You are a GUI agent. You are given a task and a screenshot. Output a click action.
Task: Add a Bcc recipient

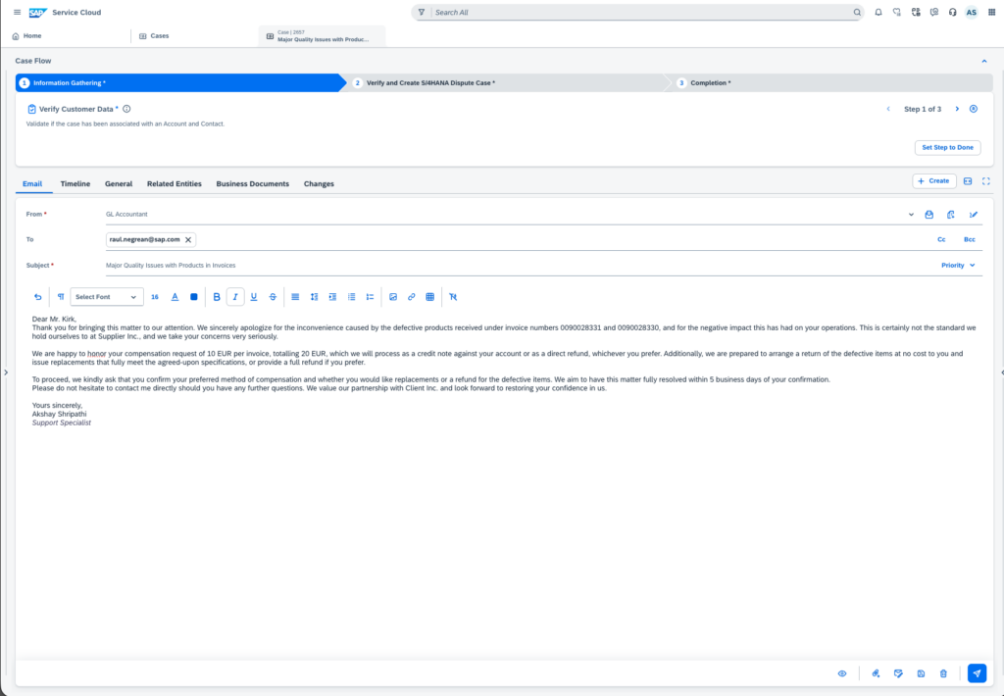pos(970,239)
